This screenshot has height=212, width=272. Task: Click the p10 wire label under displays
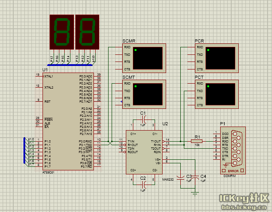coord(93,59)
